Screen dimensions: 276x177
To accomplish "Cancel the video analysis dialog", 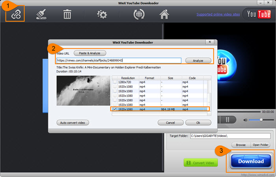I will pos(170,123).
